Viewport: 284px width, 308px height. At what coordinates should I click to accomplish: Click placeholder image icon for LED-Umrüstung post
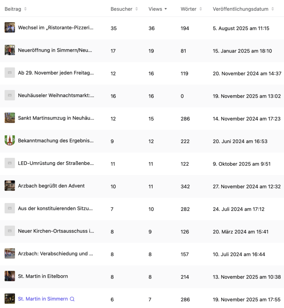click(10, 163)
